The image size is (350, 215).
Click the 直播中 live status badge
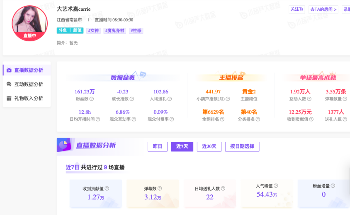point(30,36)
